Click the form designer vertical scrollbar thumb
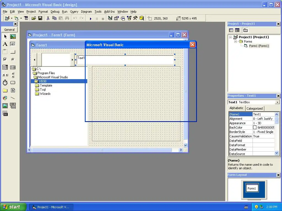The height and width of the screenshot is (211, 282). (186, 91)
